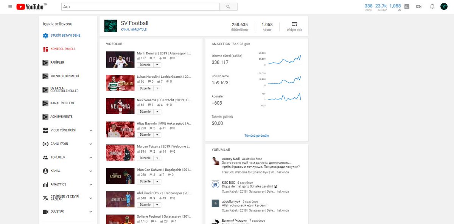The image size is (454, 224).
Task: Click the Çeviriler translate icon
Action: [45, 198]
